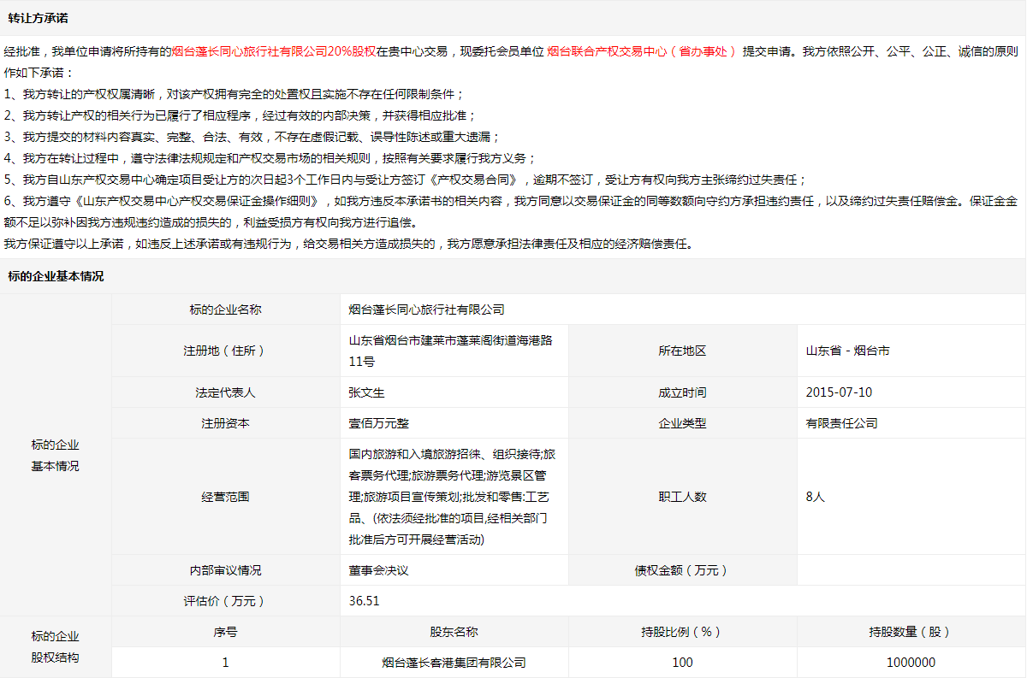This screenshot has height=678, width=1027.
Task: Click the 所在地区 label cell
Action: (x=683, y=351)
